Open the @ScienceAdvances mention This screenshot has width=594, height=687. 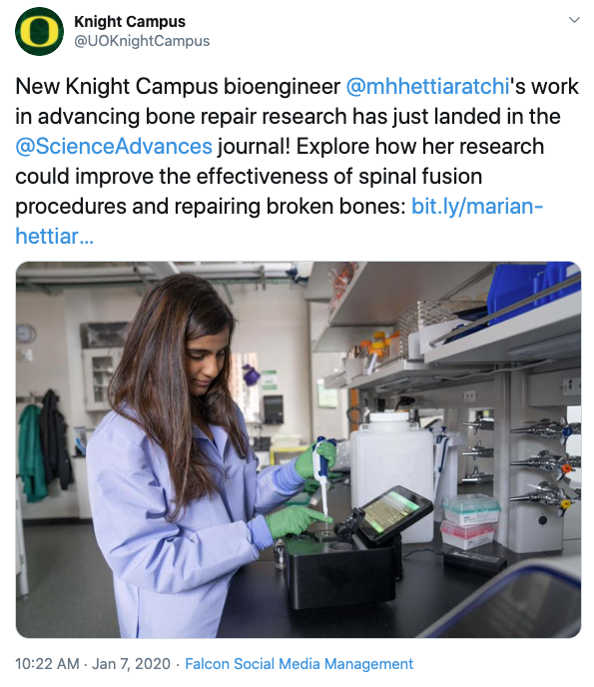click(x=114, y=147)
